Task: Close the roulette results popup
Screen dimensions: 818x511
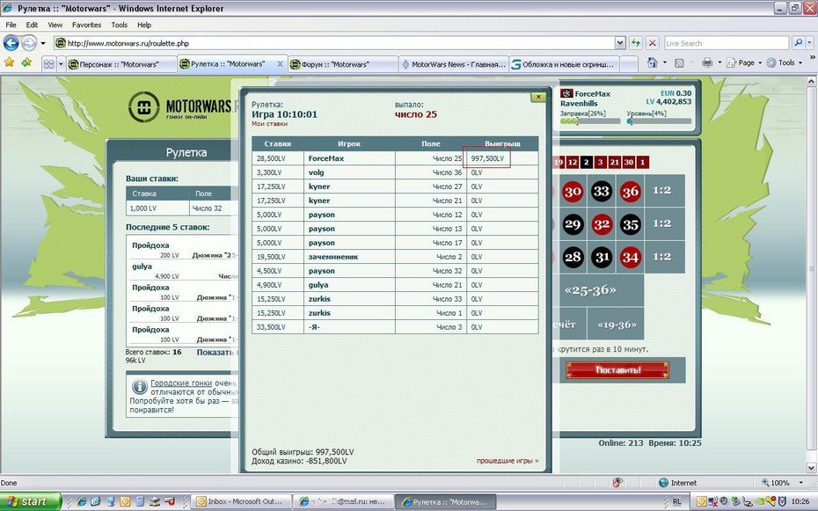Action: pyautogui.click(x=537, y=97)
